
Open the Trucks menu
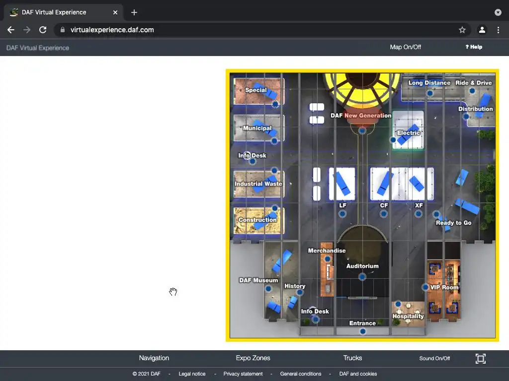pyautogui.click(x=352, y=358)
